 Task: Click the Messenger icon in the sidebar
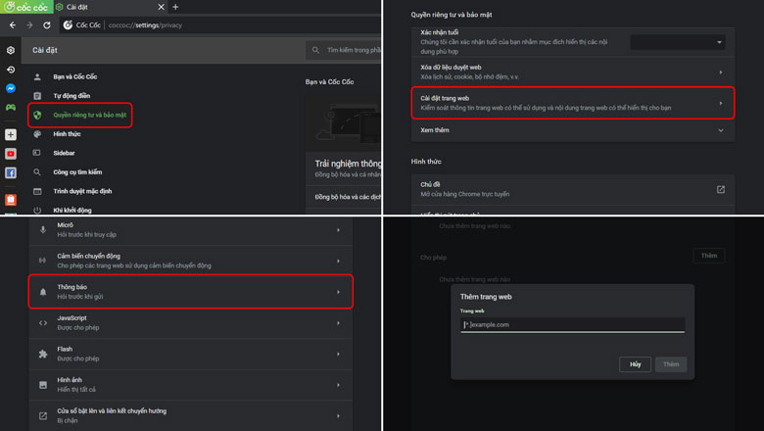tap(10, 87)
